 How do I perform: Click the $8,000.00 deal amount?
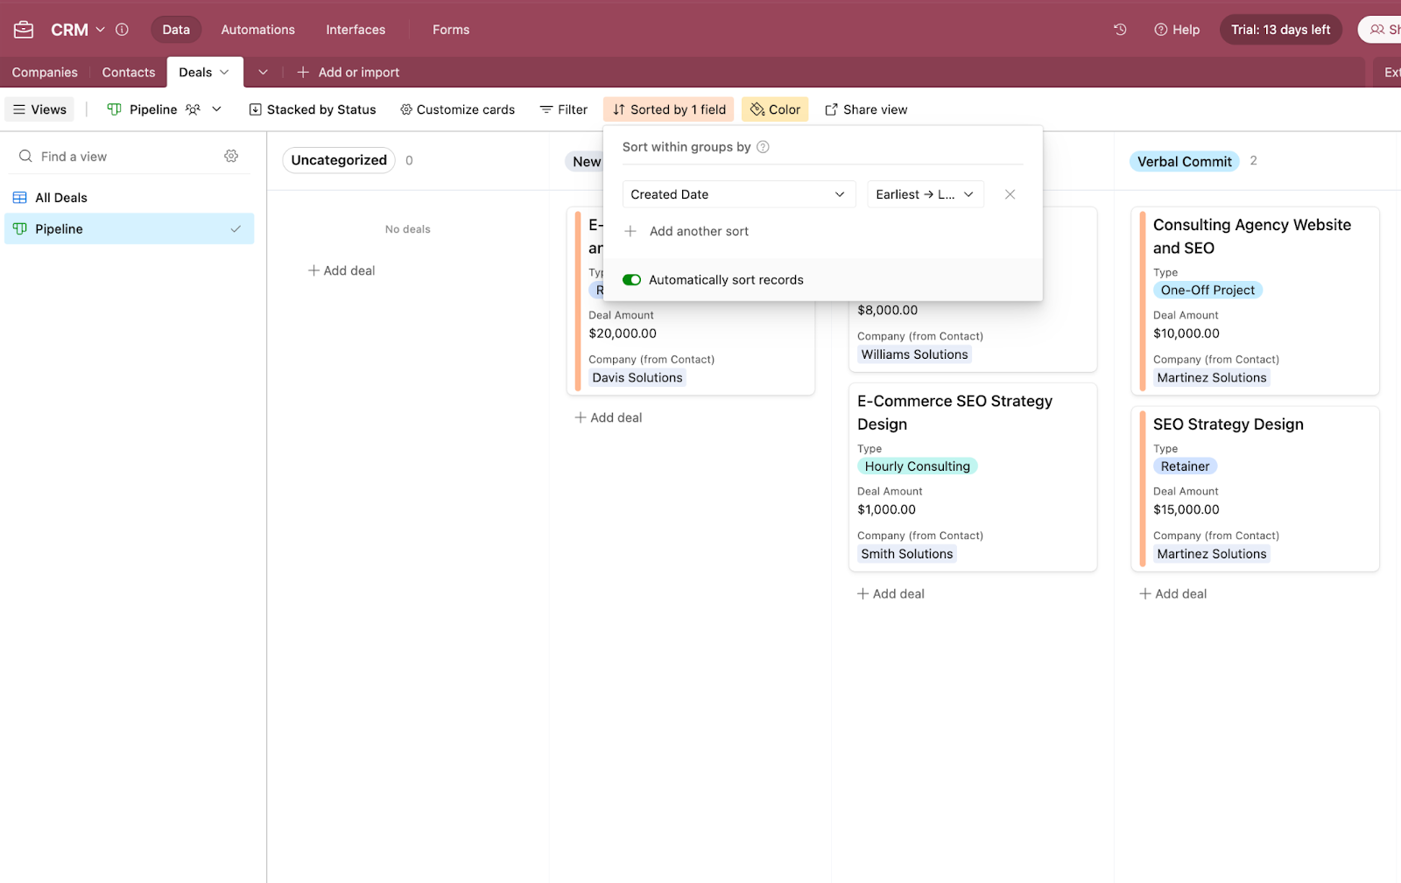pos(888,310)
